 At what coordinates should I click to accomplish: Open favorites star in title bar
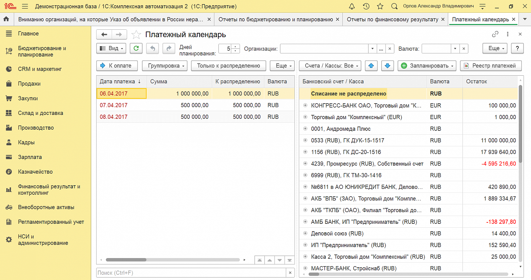pos(380,6)
